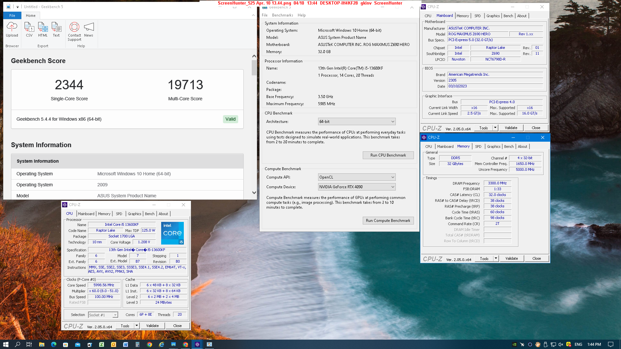Expand Tools arrow in CPU-Z Mainboard window
This screenshot has height=349, width=621.
tap(495, 128)
